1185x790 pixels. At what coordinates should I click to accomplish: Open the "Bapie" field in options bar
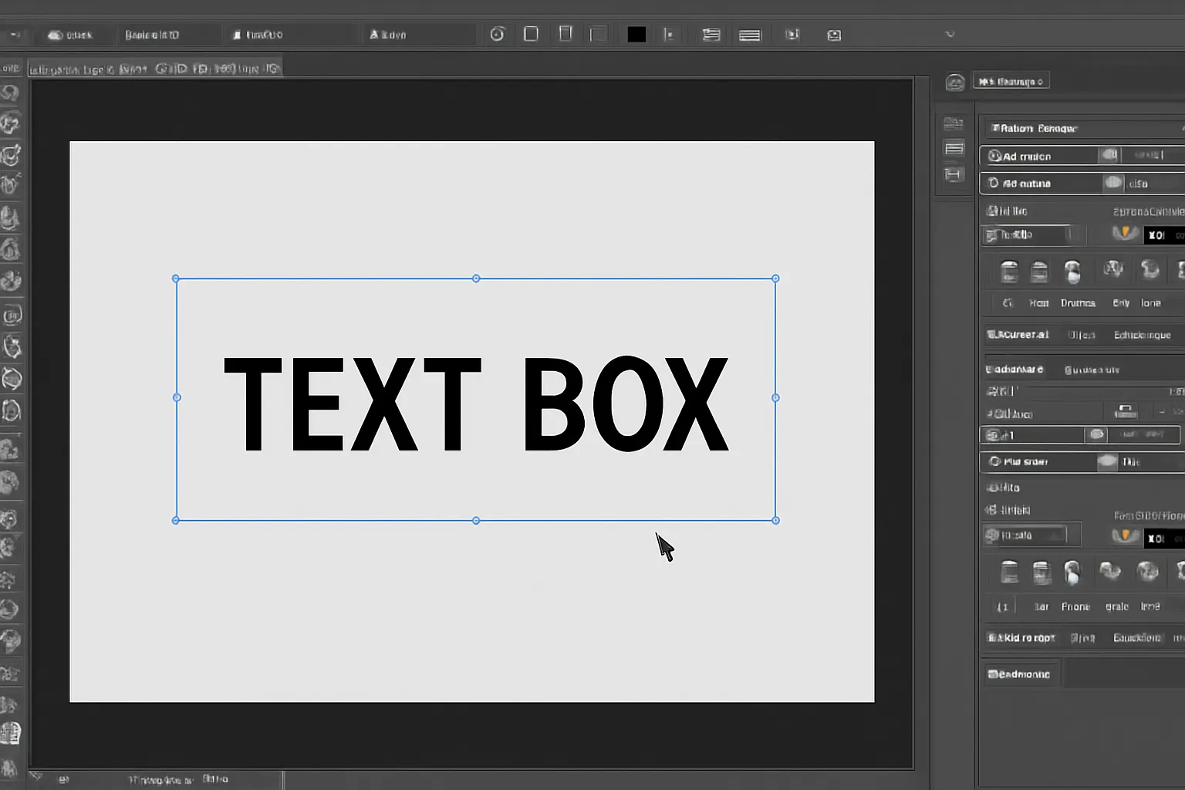(168, 35)
